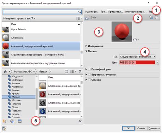Select the Vapor Retarder material thumbnail

point(5,29)
